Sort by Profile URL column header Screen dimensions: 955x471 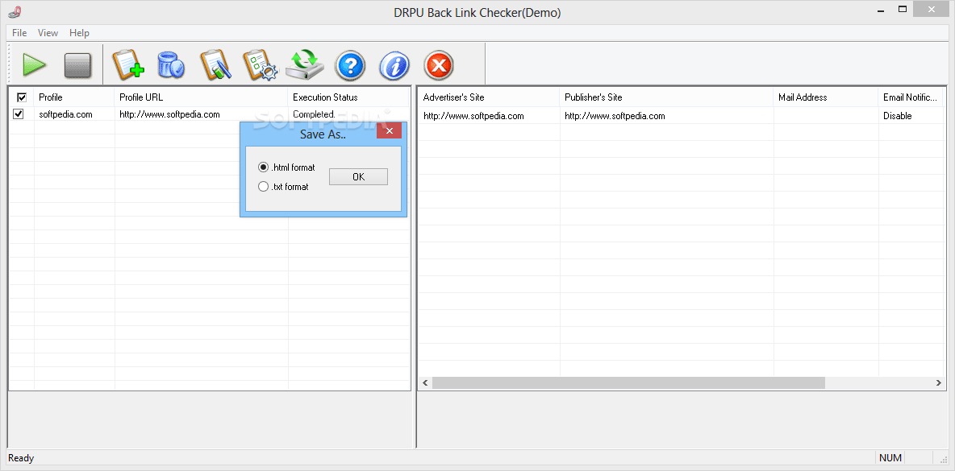point(201,97)
